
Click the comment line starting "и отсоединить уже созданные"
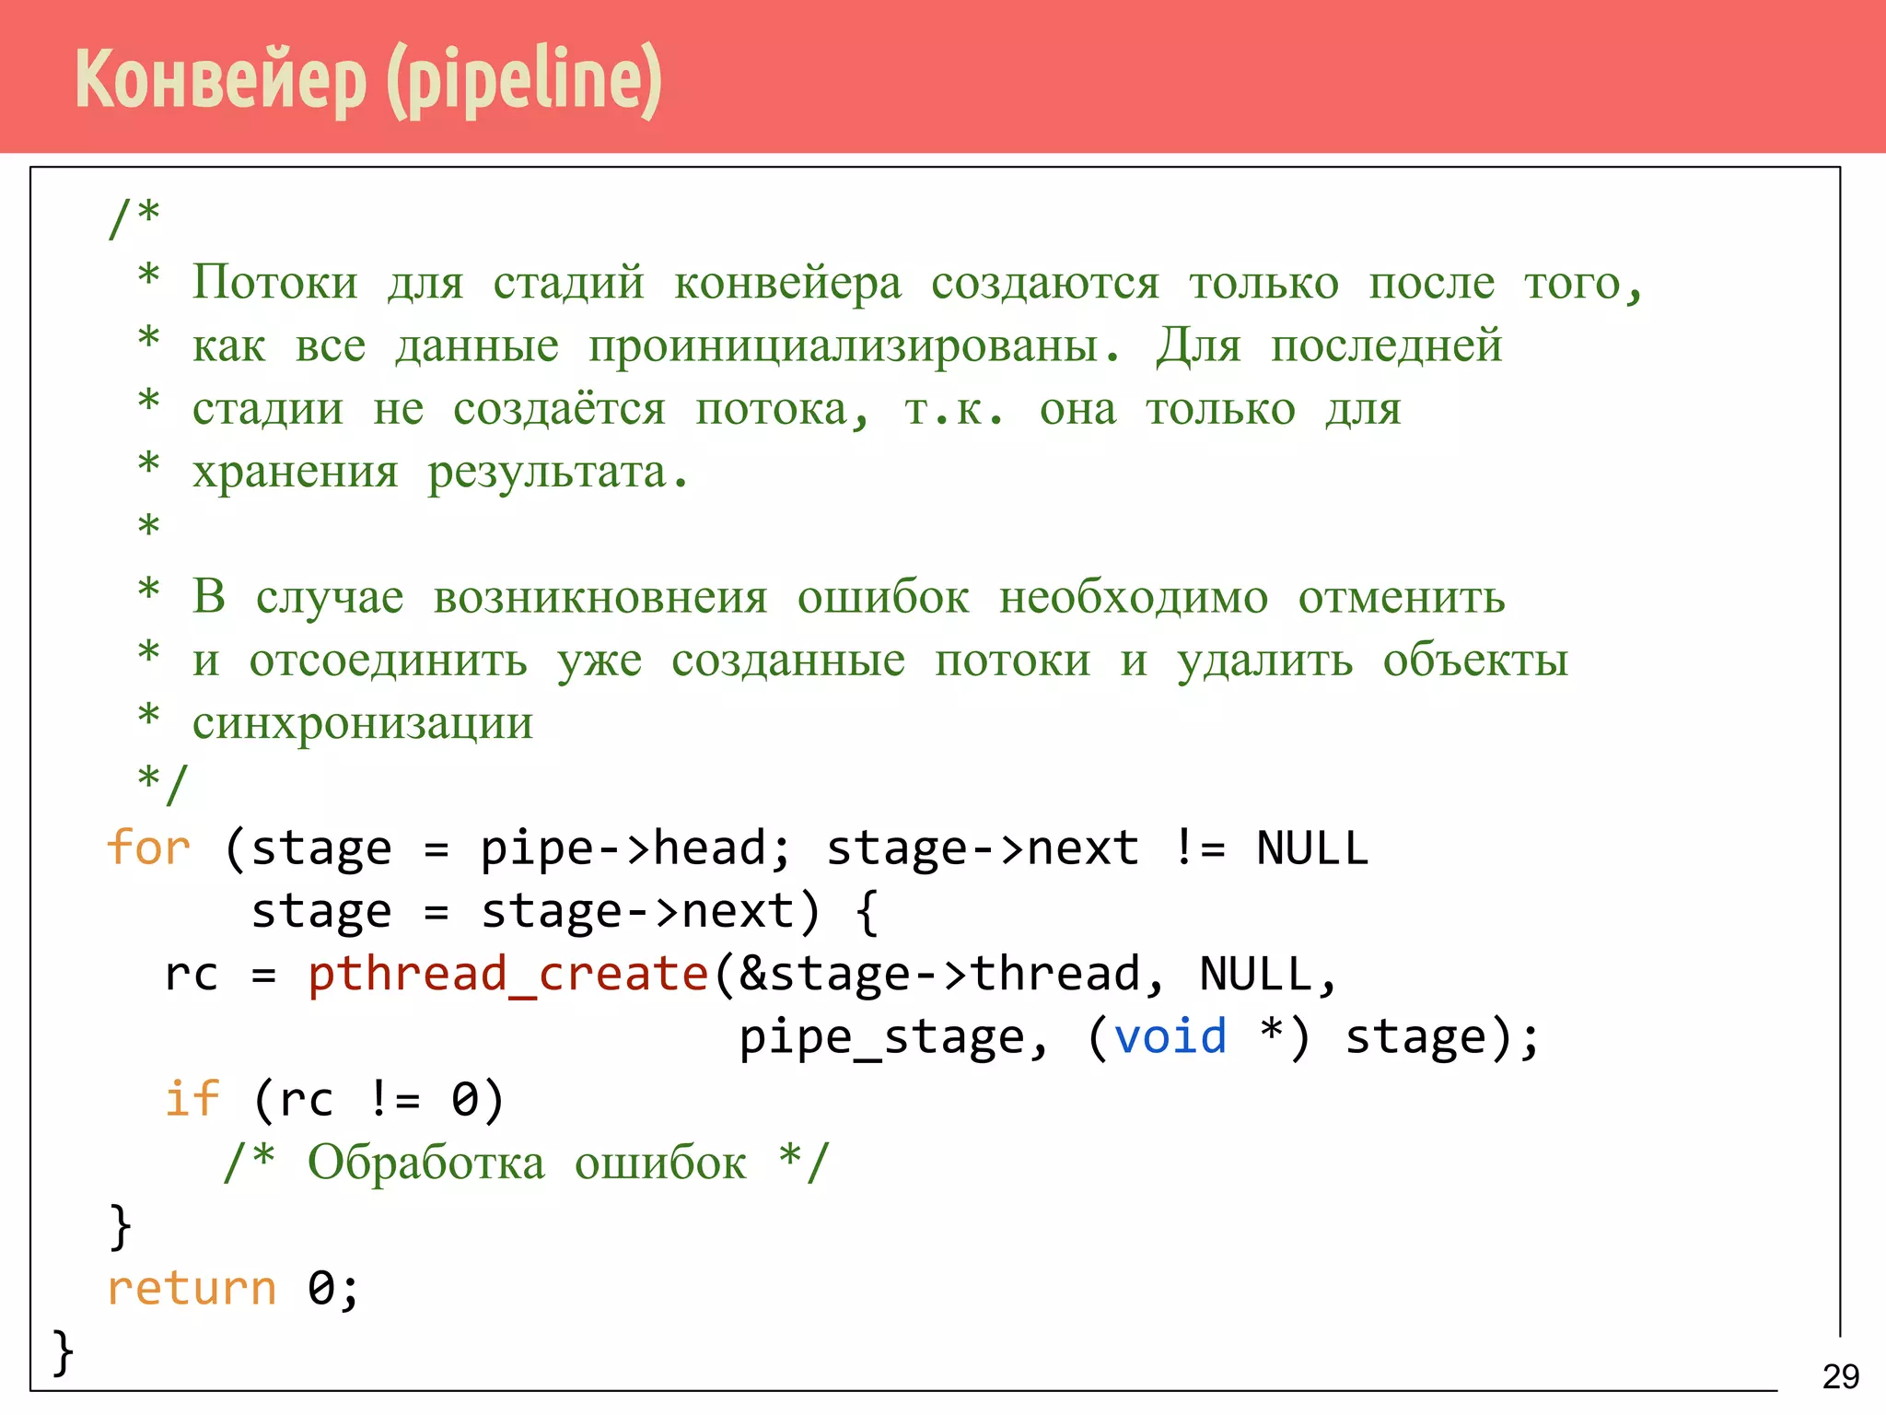point(879,661)
